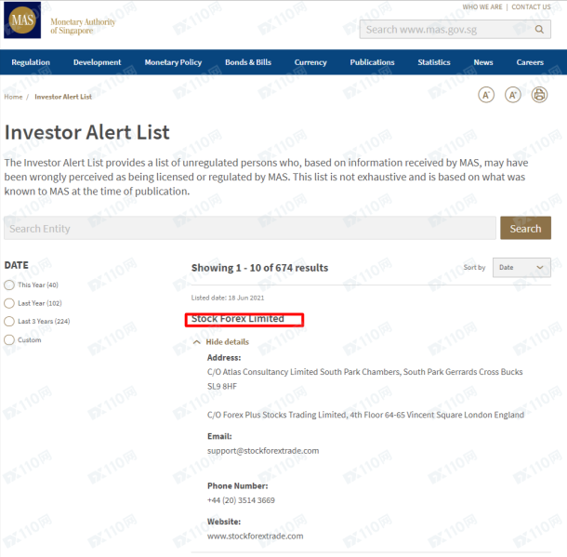Open the Regulation menu
The width and height of the screenshot is (567, 557).
[31, 62]
